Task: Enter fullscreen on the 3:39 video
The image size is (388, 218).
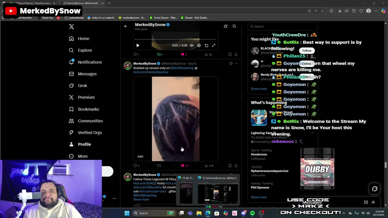Action: [214, 45]
